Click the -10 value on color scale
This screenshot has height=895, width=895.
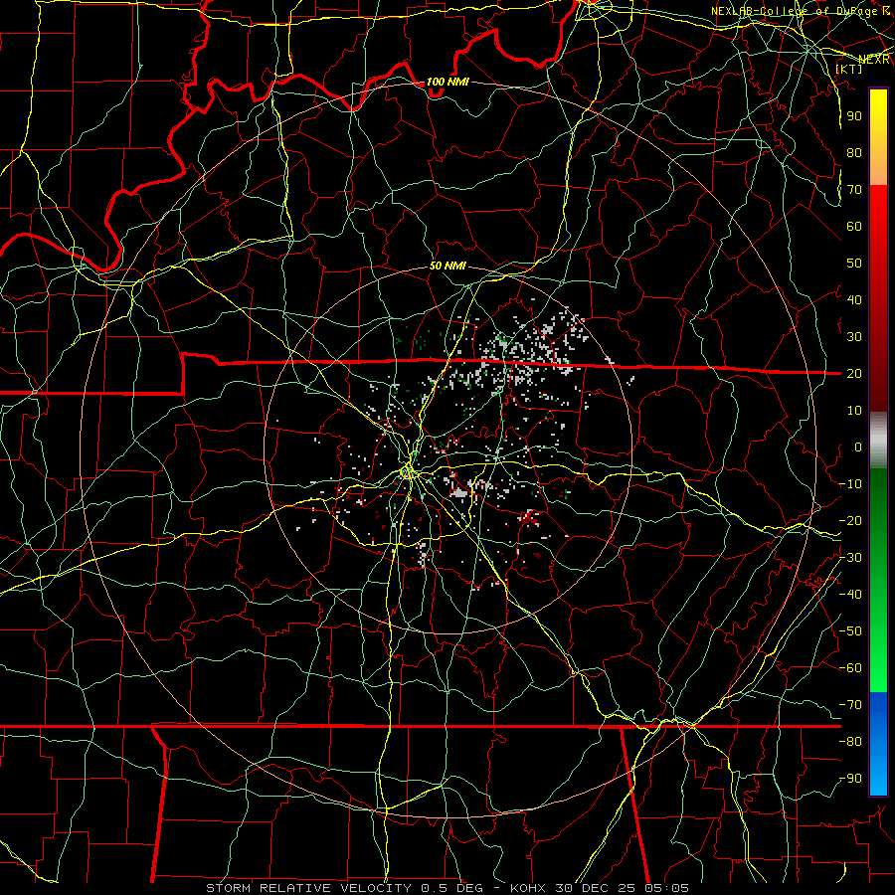pyautogui.click(x=850, y=484)
